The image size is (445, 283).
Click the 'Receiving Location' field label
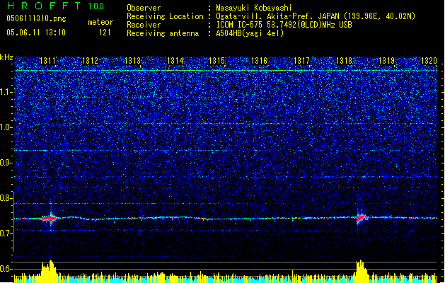165,16
